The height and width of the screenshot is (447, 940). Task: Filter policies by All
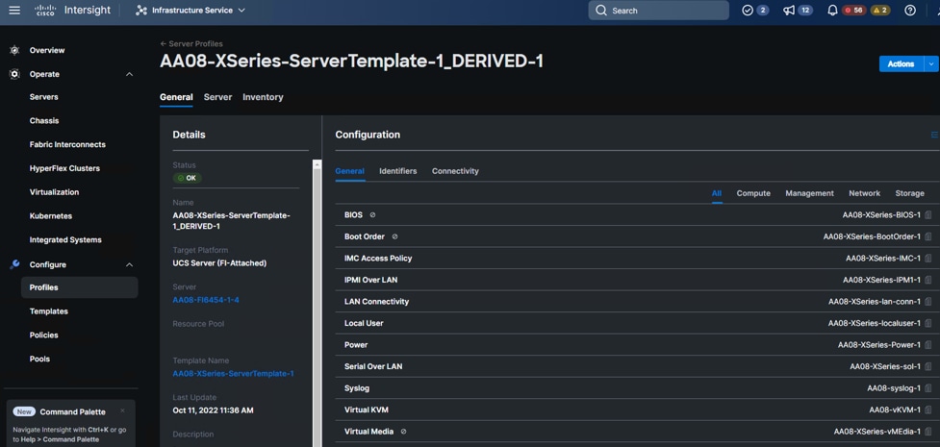717,193
